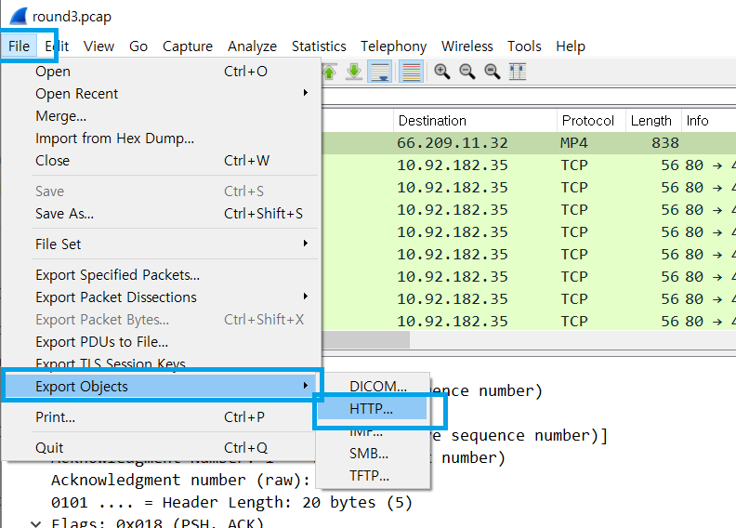
Task: Select Import from Hex Dump...
Action: pos(162,138)
